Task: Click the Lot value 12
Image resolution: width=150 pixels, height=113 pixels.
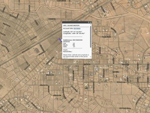Action: [x=74, y=43]
